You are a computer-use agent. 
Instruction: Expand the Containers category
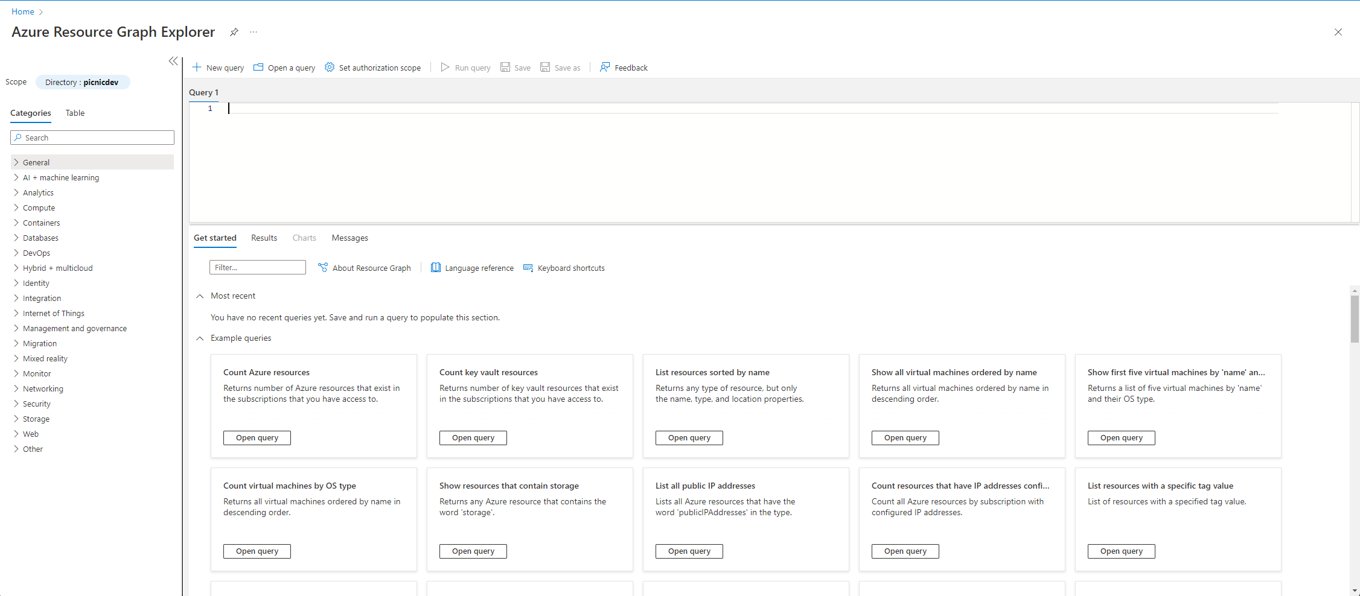(16, 223)
